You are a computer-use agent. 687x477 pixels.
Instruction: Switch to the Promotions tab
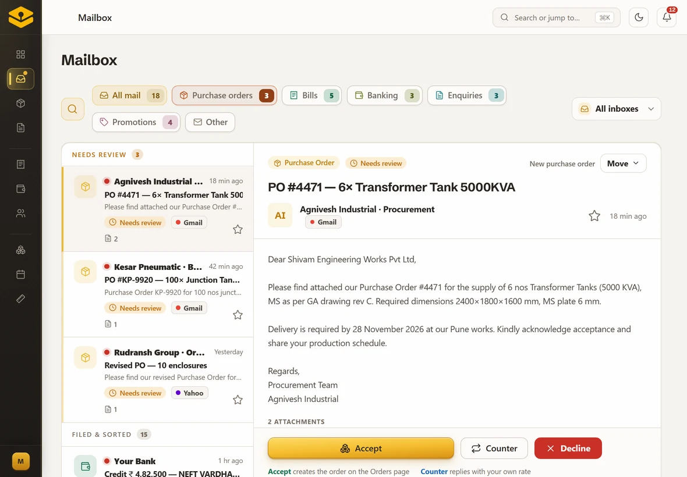(136, 122)
